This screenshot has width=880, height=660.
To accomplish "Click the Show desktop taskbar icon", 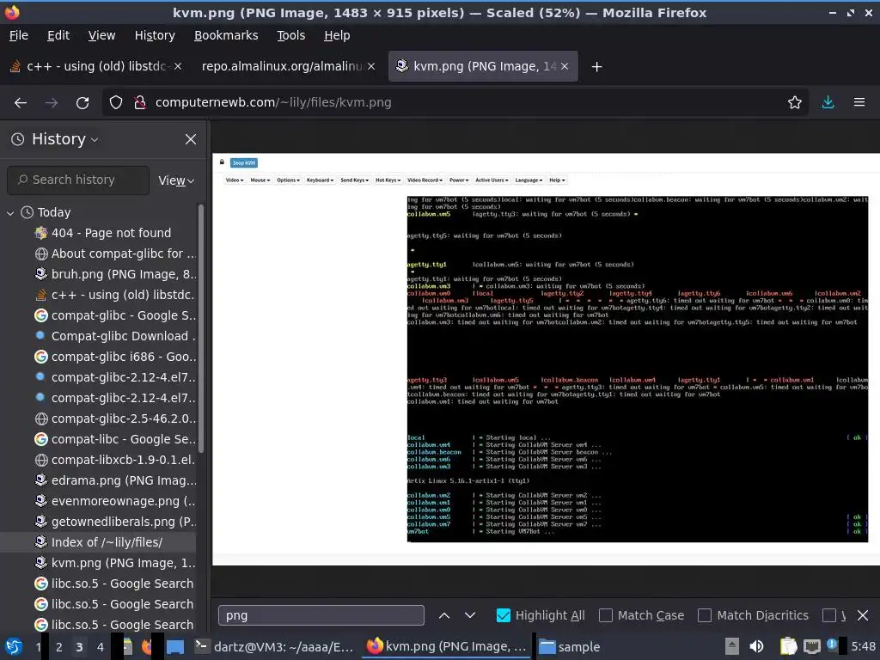I will pos(175,646).
